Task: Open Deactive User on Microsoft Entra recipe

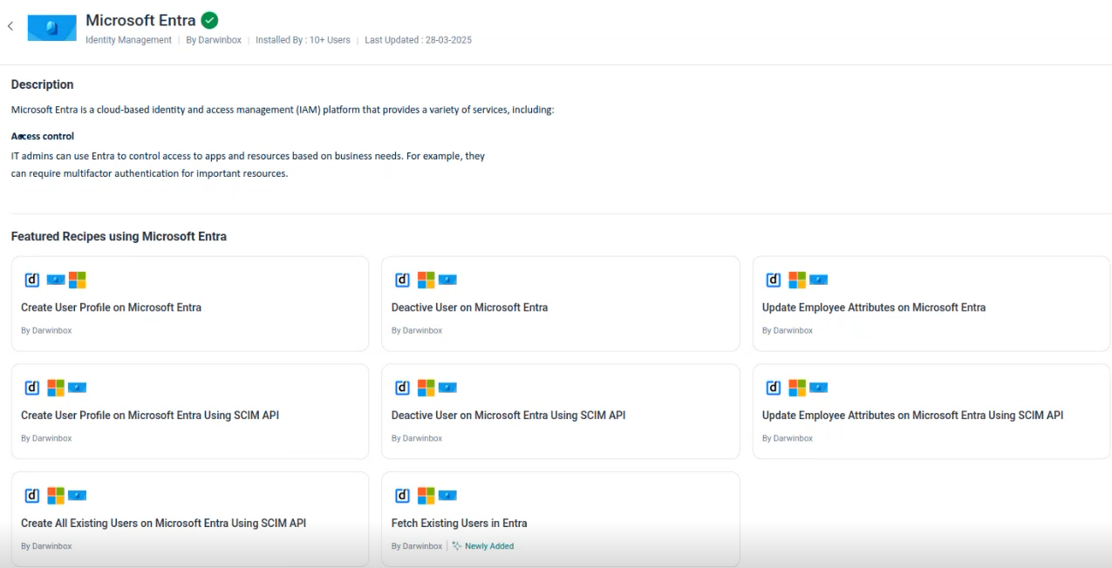Action: pos(469,308)
